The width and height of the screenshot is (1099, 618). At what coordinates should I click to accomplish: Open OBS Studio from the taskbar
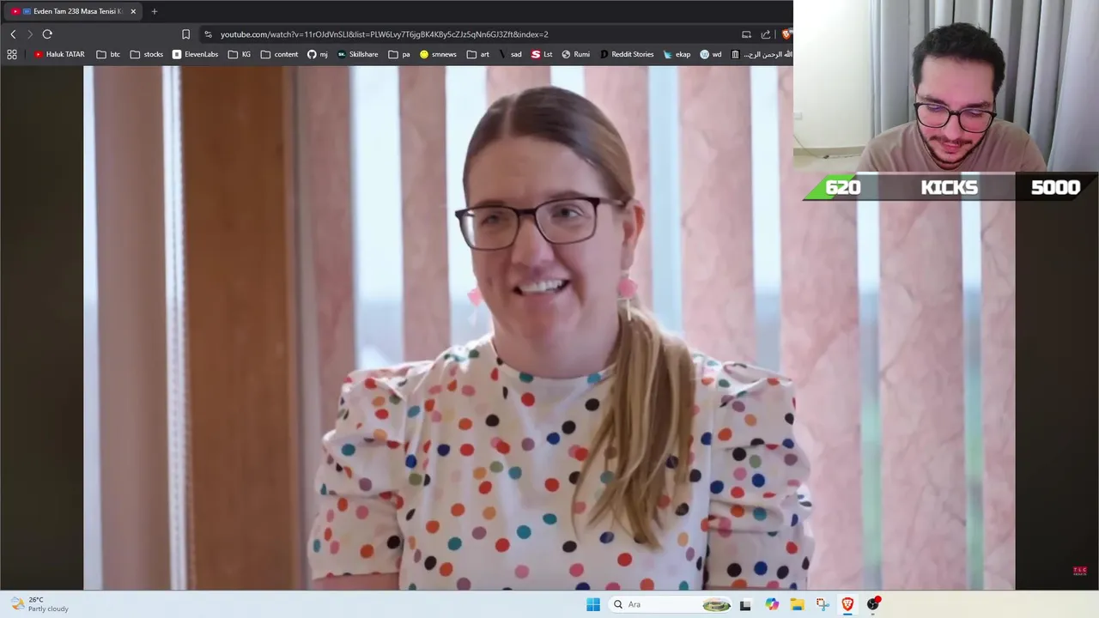[873, 604]
